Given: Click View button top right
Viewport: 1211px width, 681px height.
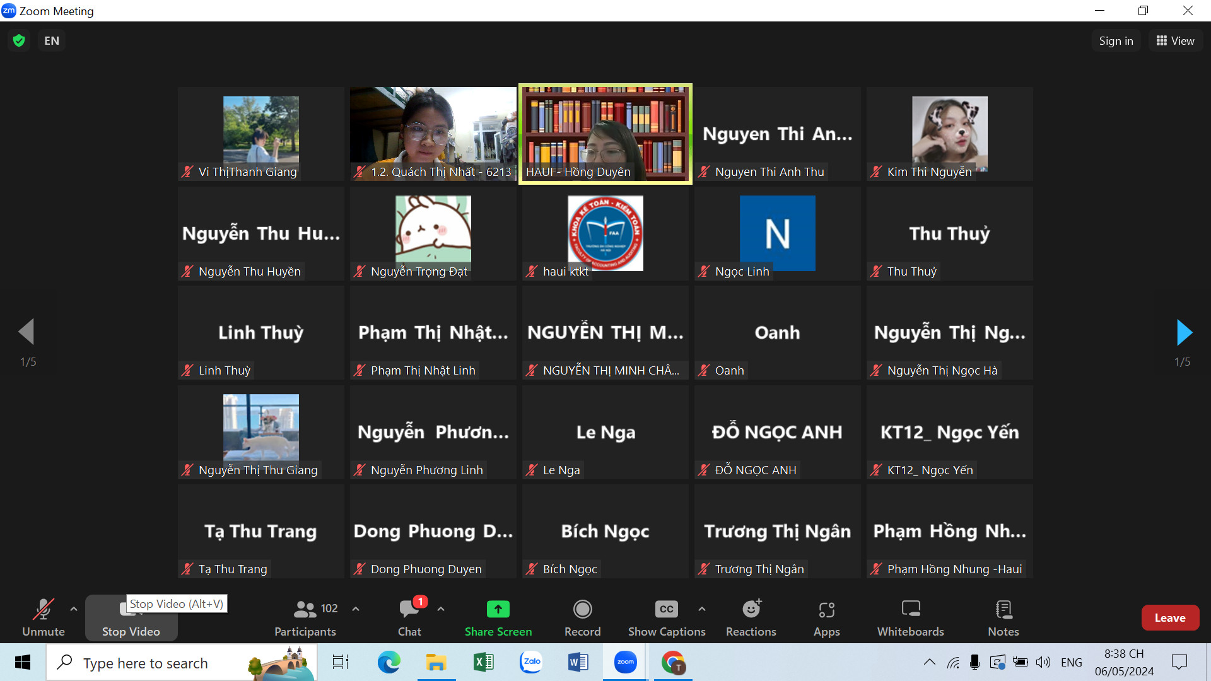Looking at the screenshot, I should pos(1182,40).
